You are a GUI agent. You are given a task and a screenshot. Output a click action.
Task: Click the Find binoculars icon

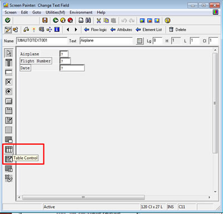[x=88, y=20]
